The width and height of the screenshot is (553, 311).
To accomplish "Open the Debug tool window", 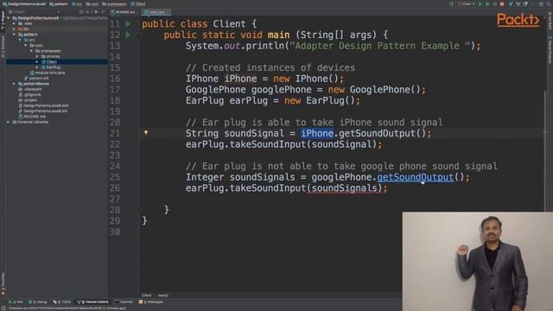I will click(x=38, y=301).
